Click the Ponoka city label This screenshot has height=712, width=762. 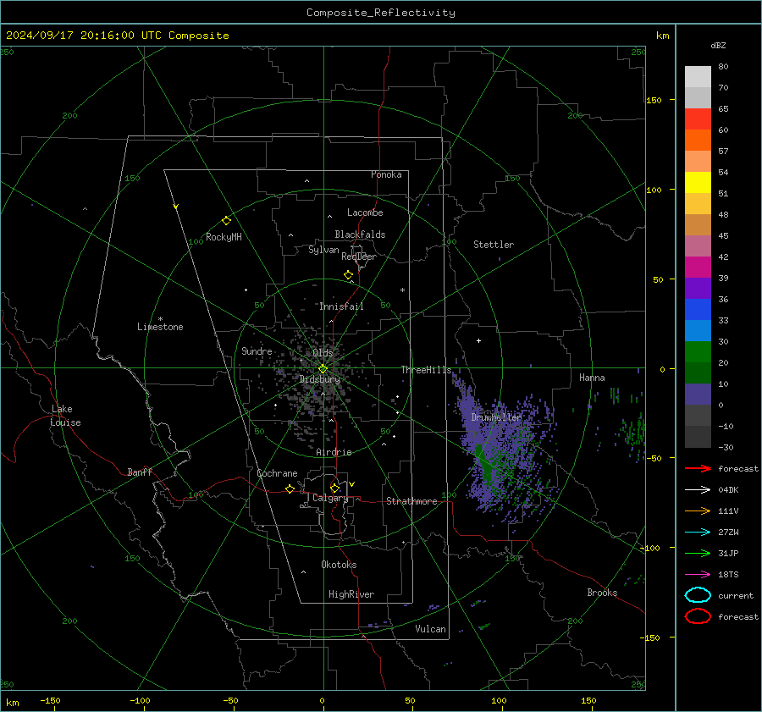coord(386,174)
